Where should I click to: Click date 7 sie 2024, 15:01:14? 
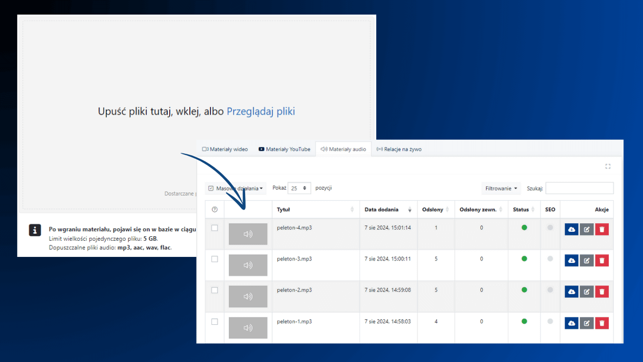click(x=388, y=228)
